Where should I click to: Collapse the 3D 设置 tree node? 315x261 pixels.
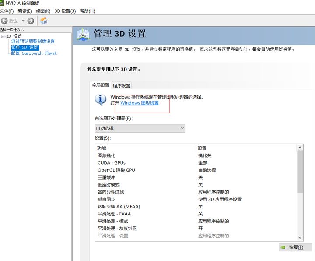coord(3,36)
